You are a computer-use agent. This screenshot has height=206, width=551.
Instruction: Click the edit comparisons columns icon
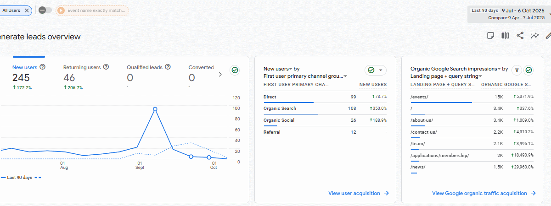tap(505, 36)
